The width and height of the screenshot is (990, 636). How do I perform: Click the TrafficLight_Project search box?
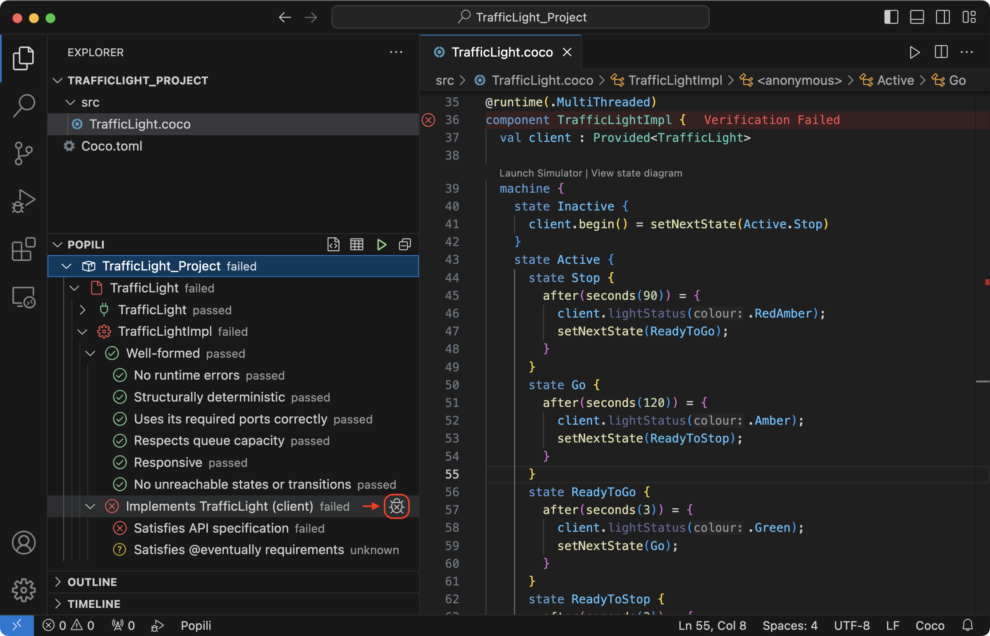(521, 17)
